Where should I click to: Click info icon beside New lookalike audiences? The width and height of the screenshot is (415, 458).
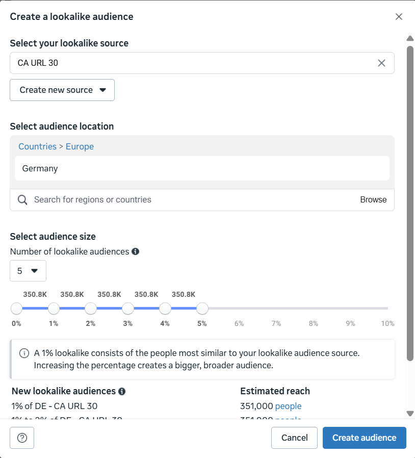pyautogui.click(x=122, y=391)
